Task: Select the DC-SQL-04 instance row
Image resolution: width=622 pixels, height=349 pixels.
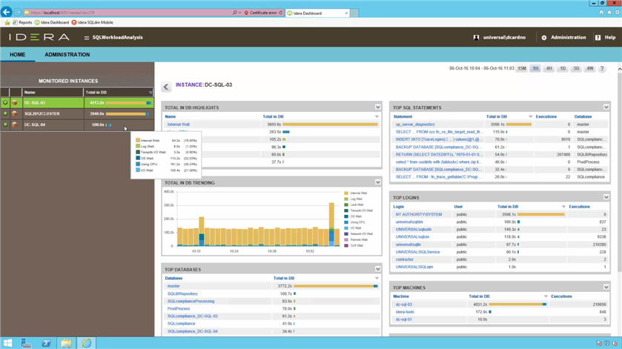Action: (77, 124)
